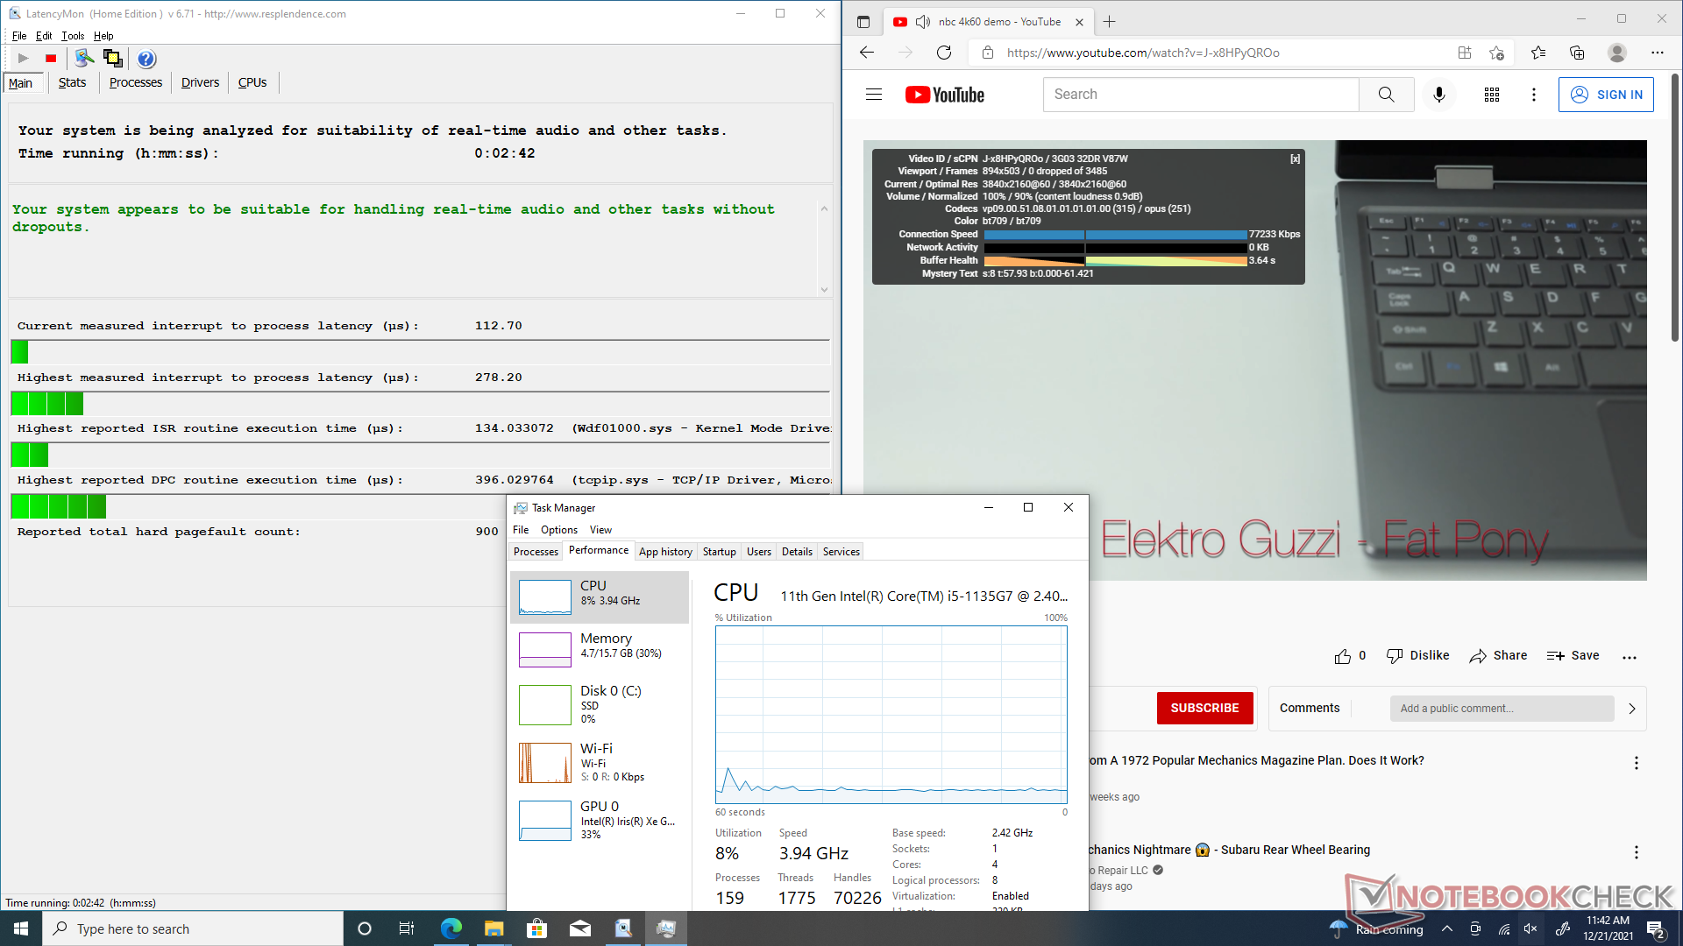Image resolution: width=1683 pixels, height=946 pixels.
Task: Switch to LatencyMon Stats tab
Action: [72, 82]
